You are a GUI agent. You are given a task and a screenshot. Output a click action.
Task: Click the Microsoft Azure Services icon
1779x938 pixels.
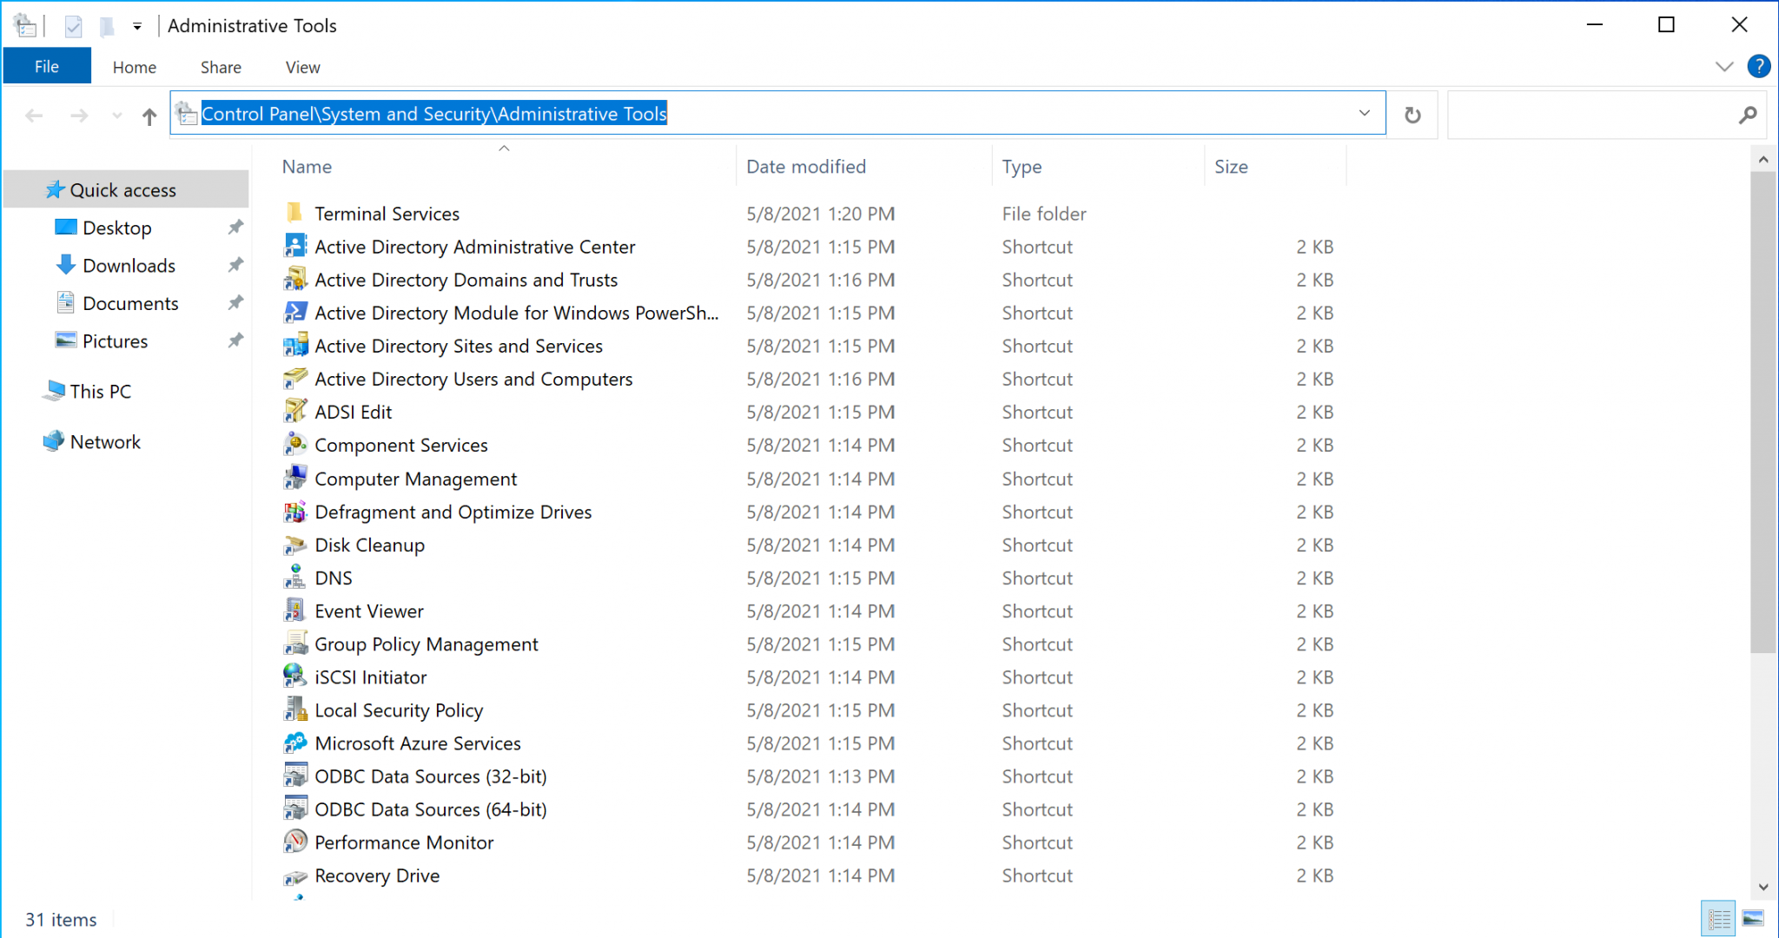pyautogui.click(x=294, y=742)
